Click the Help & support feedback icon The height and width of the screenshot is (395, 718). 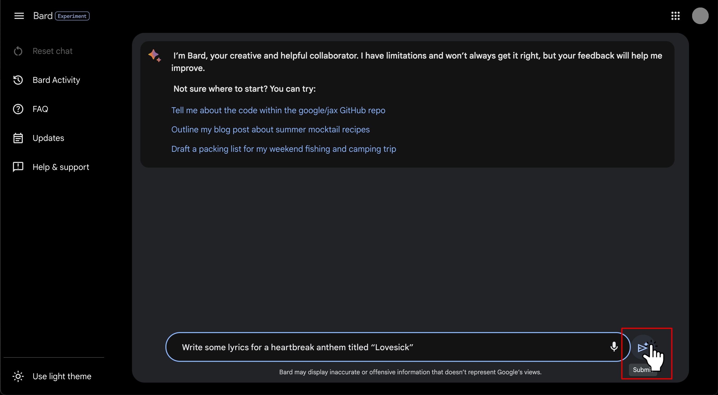tap(18, 167)
